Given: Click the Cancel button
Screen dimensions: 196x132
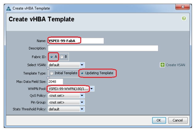Looking at the screenshot, I should 177,120.
